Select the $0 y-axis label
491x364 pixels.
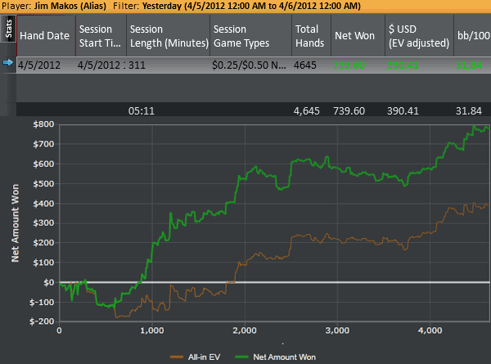click(48, 283)
